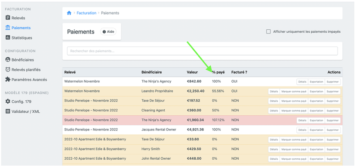356x167 pixels.
Task: Follow the Facturation breadcrumb link
Action: coord(86,13)
